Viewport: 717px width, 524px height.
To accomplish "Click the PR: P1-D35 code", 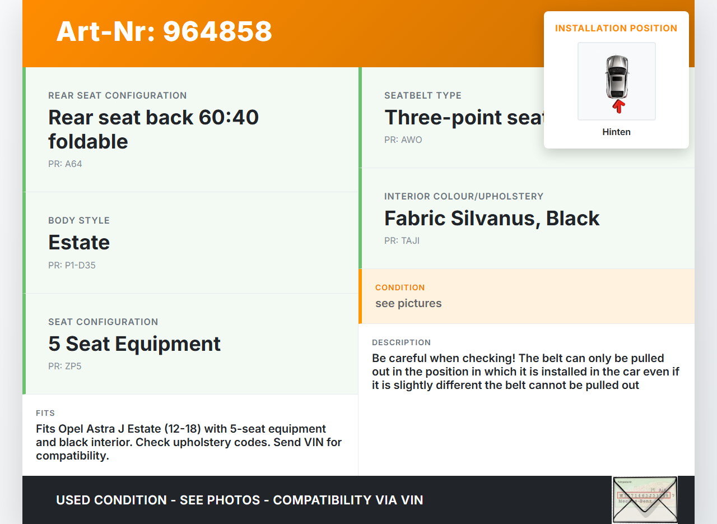I will 72,265.
